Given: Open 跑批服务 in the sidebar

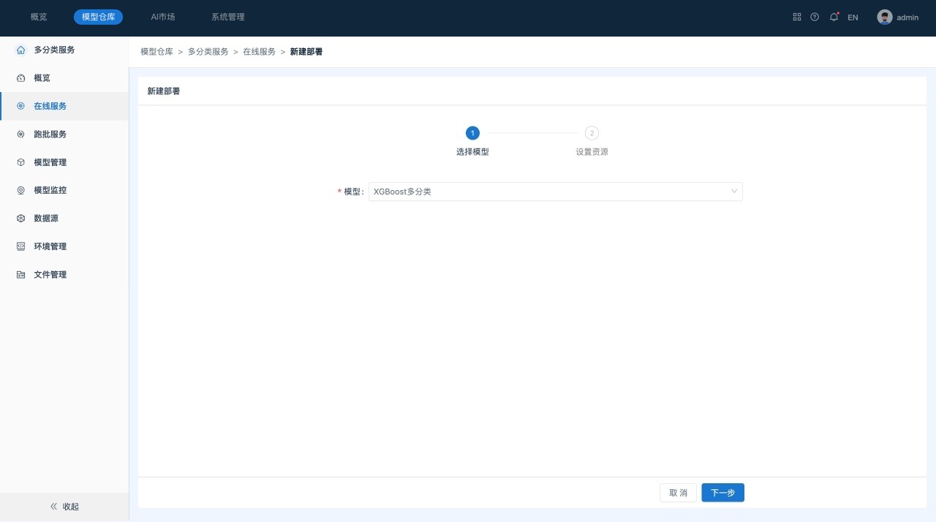Looking at the screenshot, I should [x=50, y=135].
